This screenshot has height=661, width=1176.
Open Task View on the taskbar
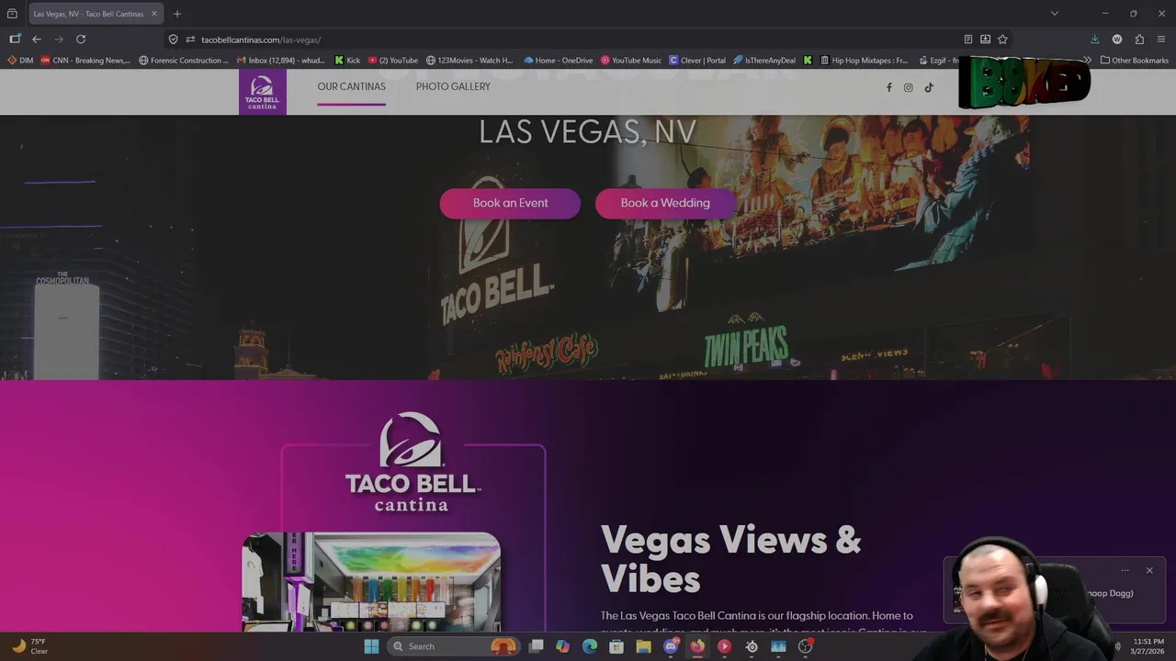click(536, 646)
